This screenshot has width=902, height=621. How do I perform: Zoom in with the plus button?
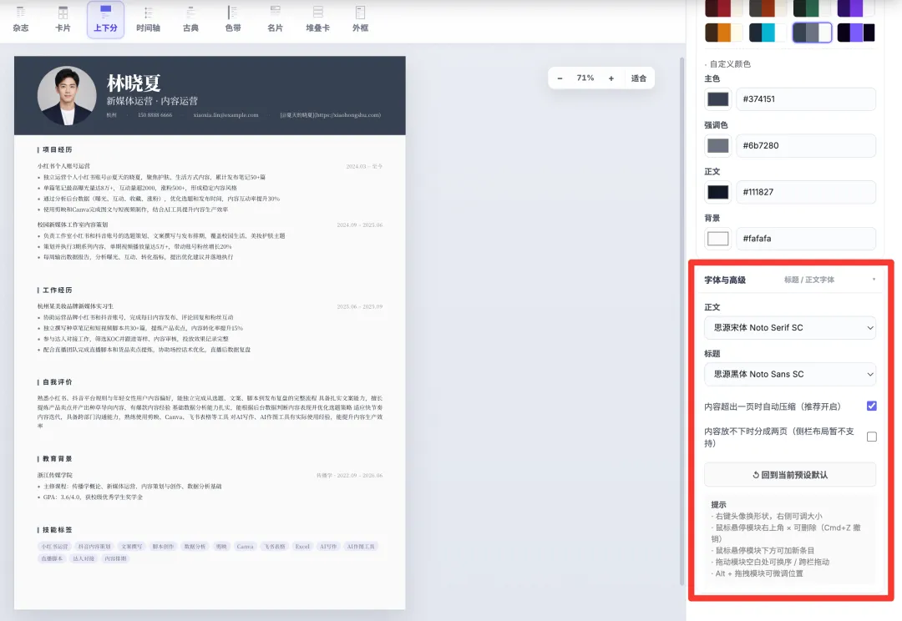click(x=611, y=78)
